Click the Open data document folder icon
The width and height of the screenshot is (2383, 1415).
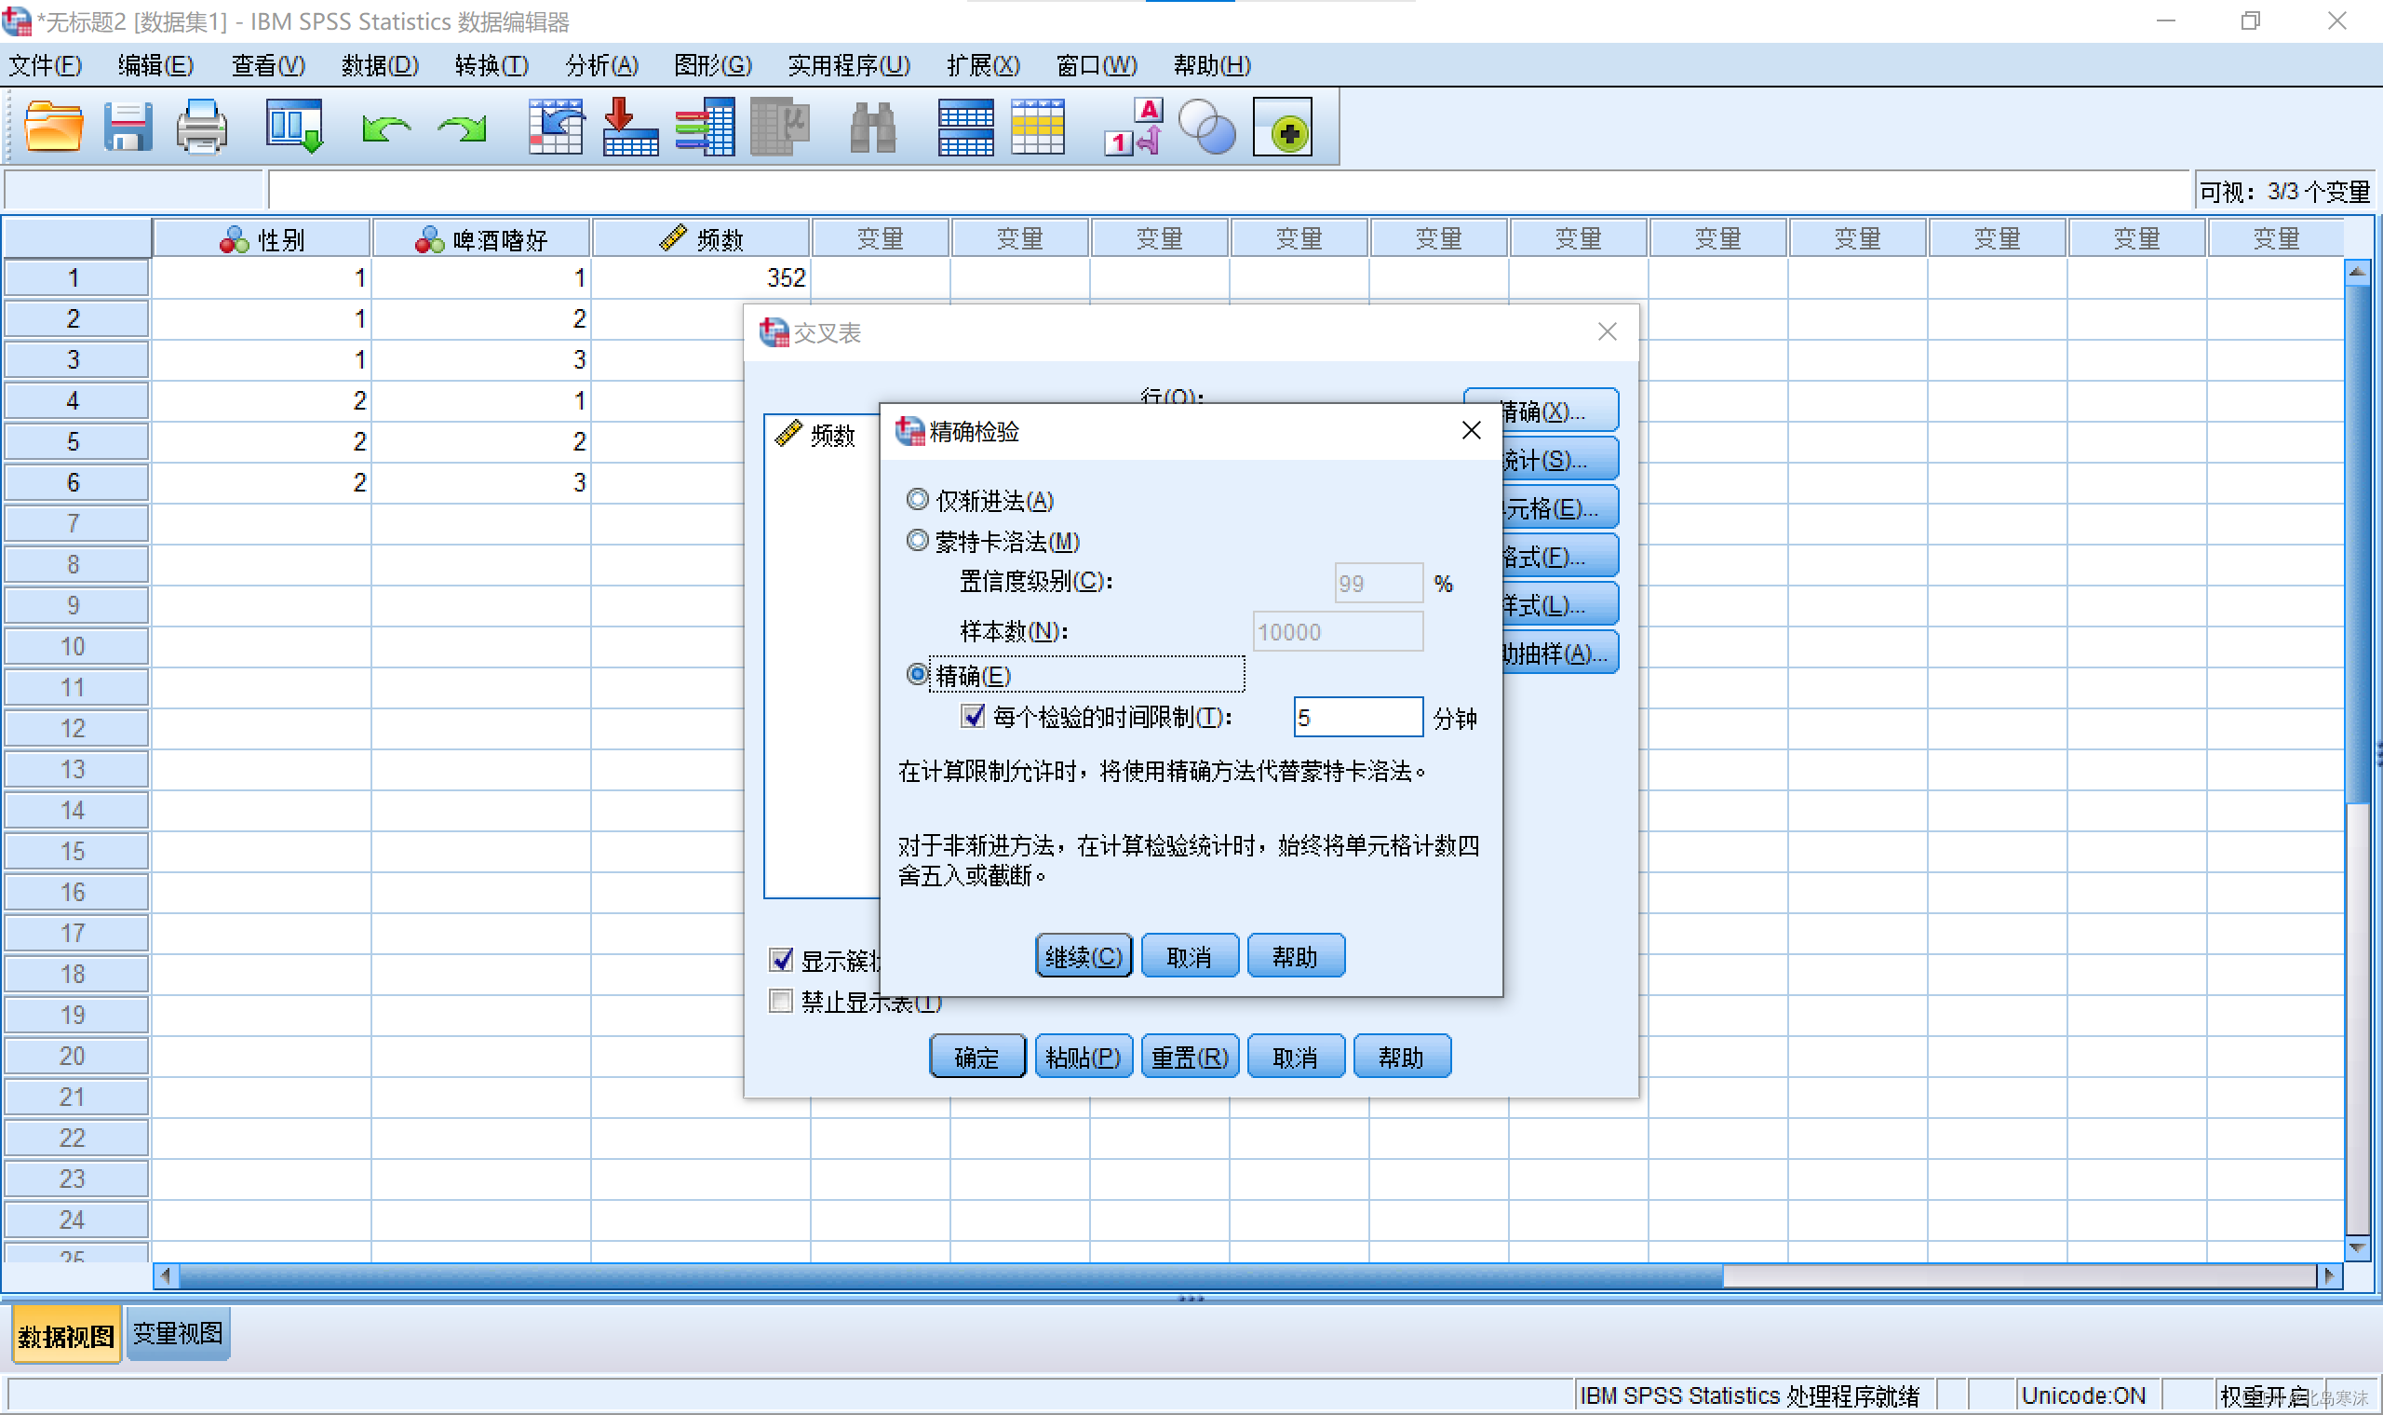coord(53,128)
